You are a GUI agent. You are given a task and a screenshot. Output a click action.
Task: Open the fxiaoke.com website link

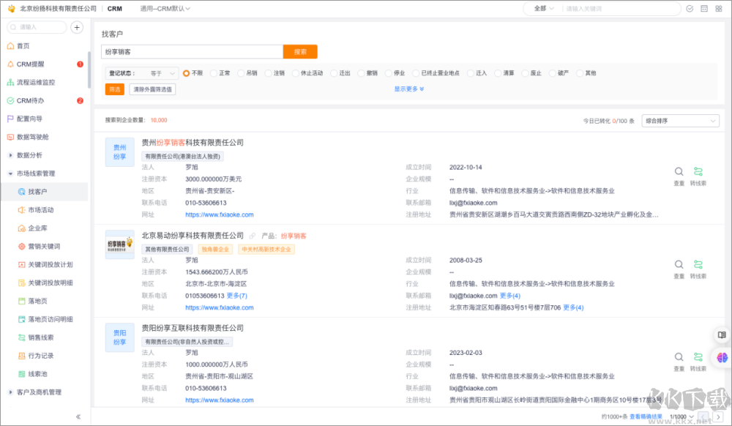coord(220,214)
